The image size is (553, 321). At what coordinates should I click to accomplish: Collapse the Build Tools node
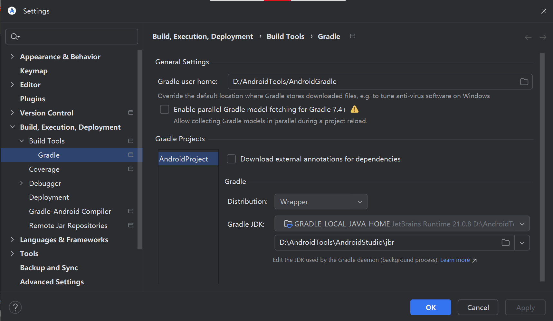point(22,141)
